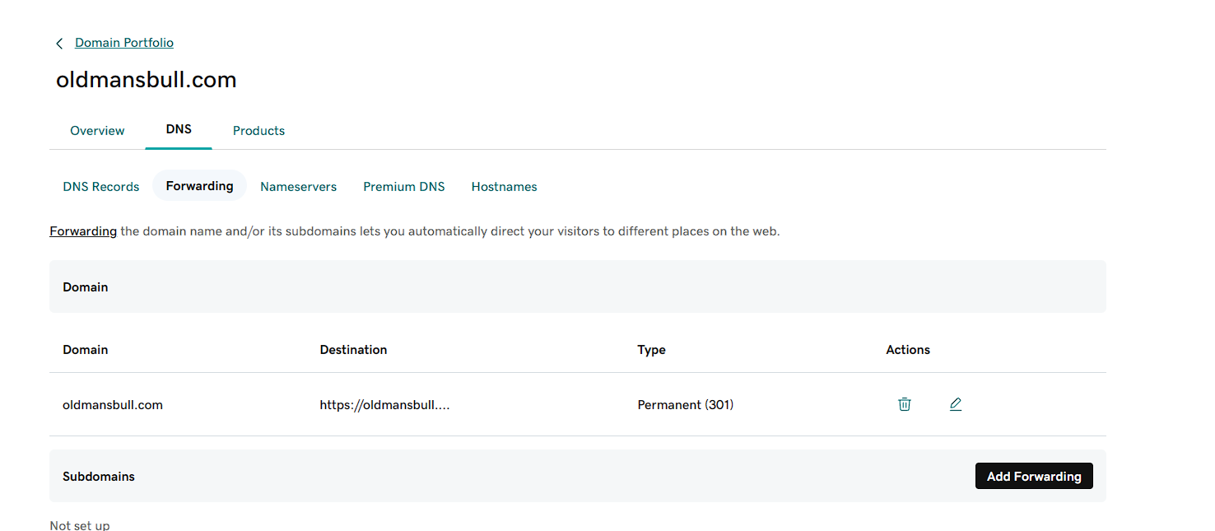Click the oldmansbull.com page title
1215x531 pixels.
pyautogui.click(x=147, y=80)
